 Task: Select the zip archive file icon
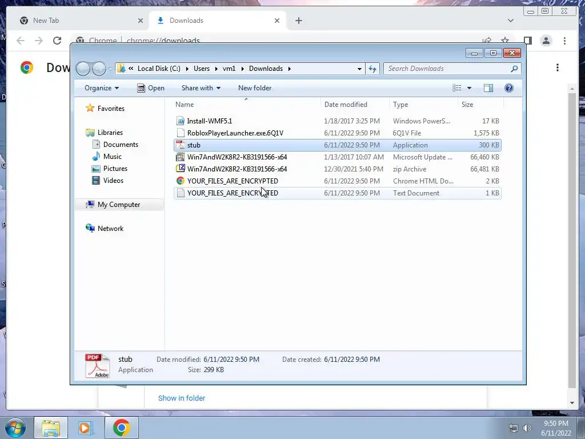[x=181, y=169]
